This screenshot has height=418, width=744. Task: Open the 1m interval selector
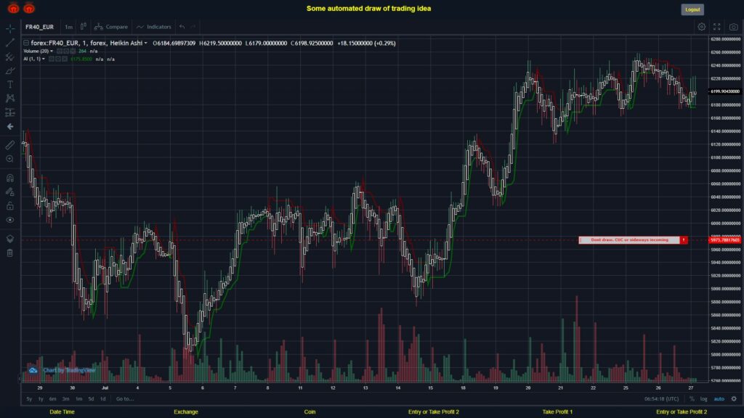(x=69, y=27)
